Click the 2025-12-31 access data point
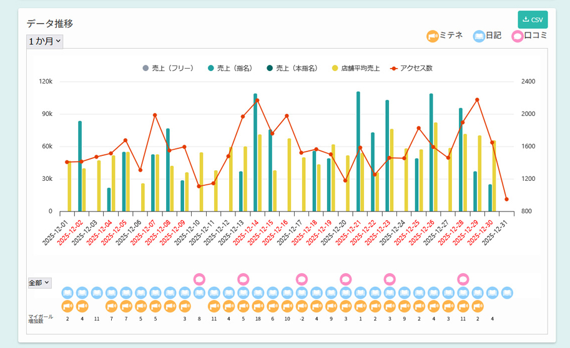 [x=506, y=200]
